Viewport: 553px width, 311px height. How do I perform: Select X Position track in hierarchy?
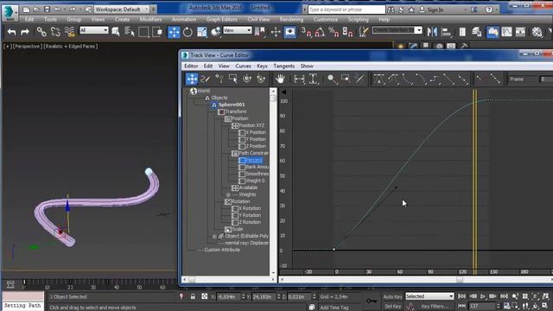256,132
